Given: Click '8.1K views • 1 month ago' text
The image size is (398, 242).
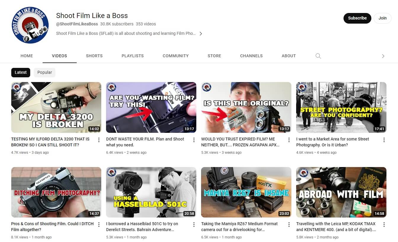Looking at the screenshot, I should pyautogui.click(x=31, y=237).
